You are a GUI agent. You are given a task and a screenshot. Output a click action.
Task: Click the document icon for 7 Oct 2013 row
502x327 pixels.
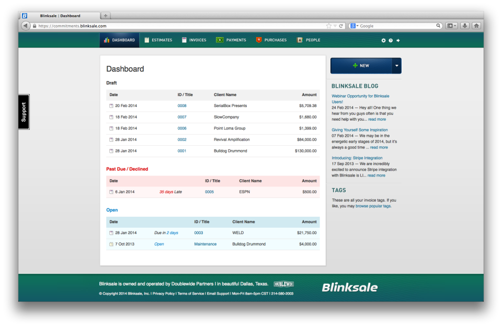pyautogui.click(x=111, y=244)
